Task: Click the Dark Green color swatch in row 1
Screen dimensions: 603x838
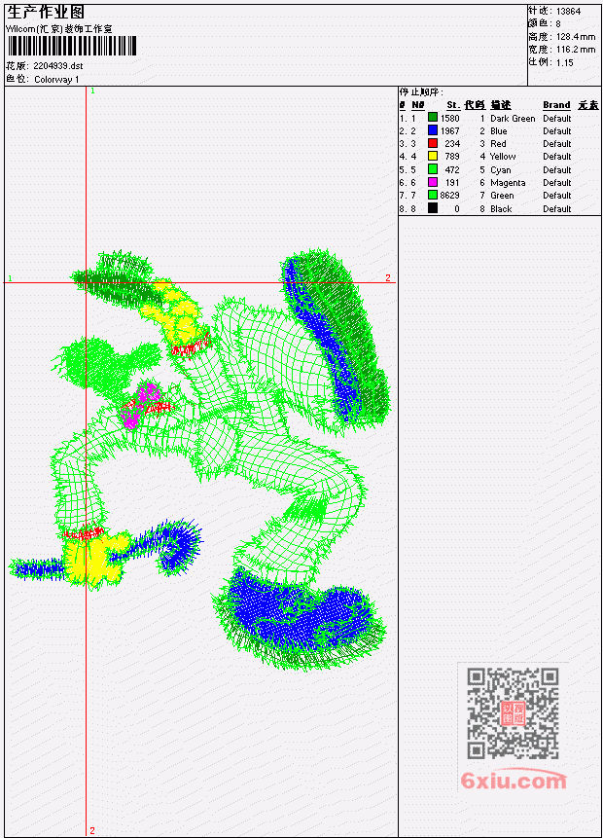Action: click(x=433, y=118)
